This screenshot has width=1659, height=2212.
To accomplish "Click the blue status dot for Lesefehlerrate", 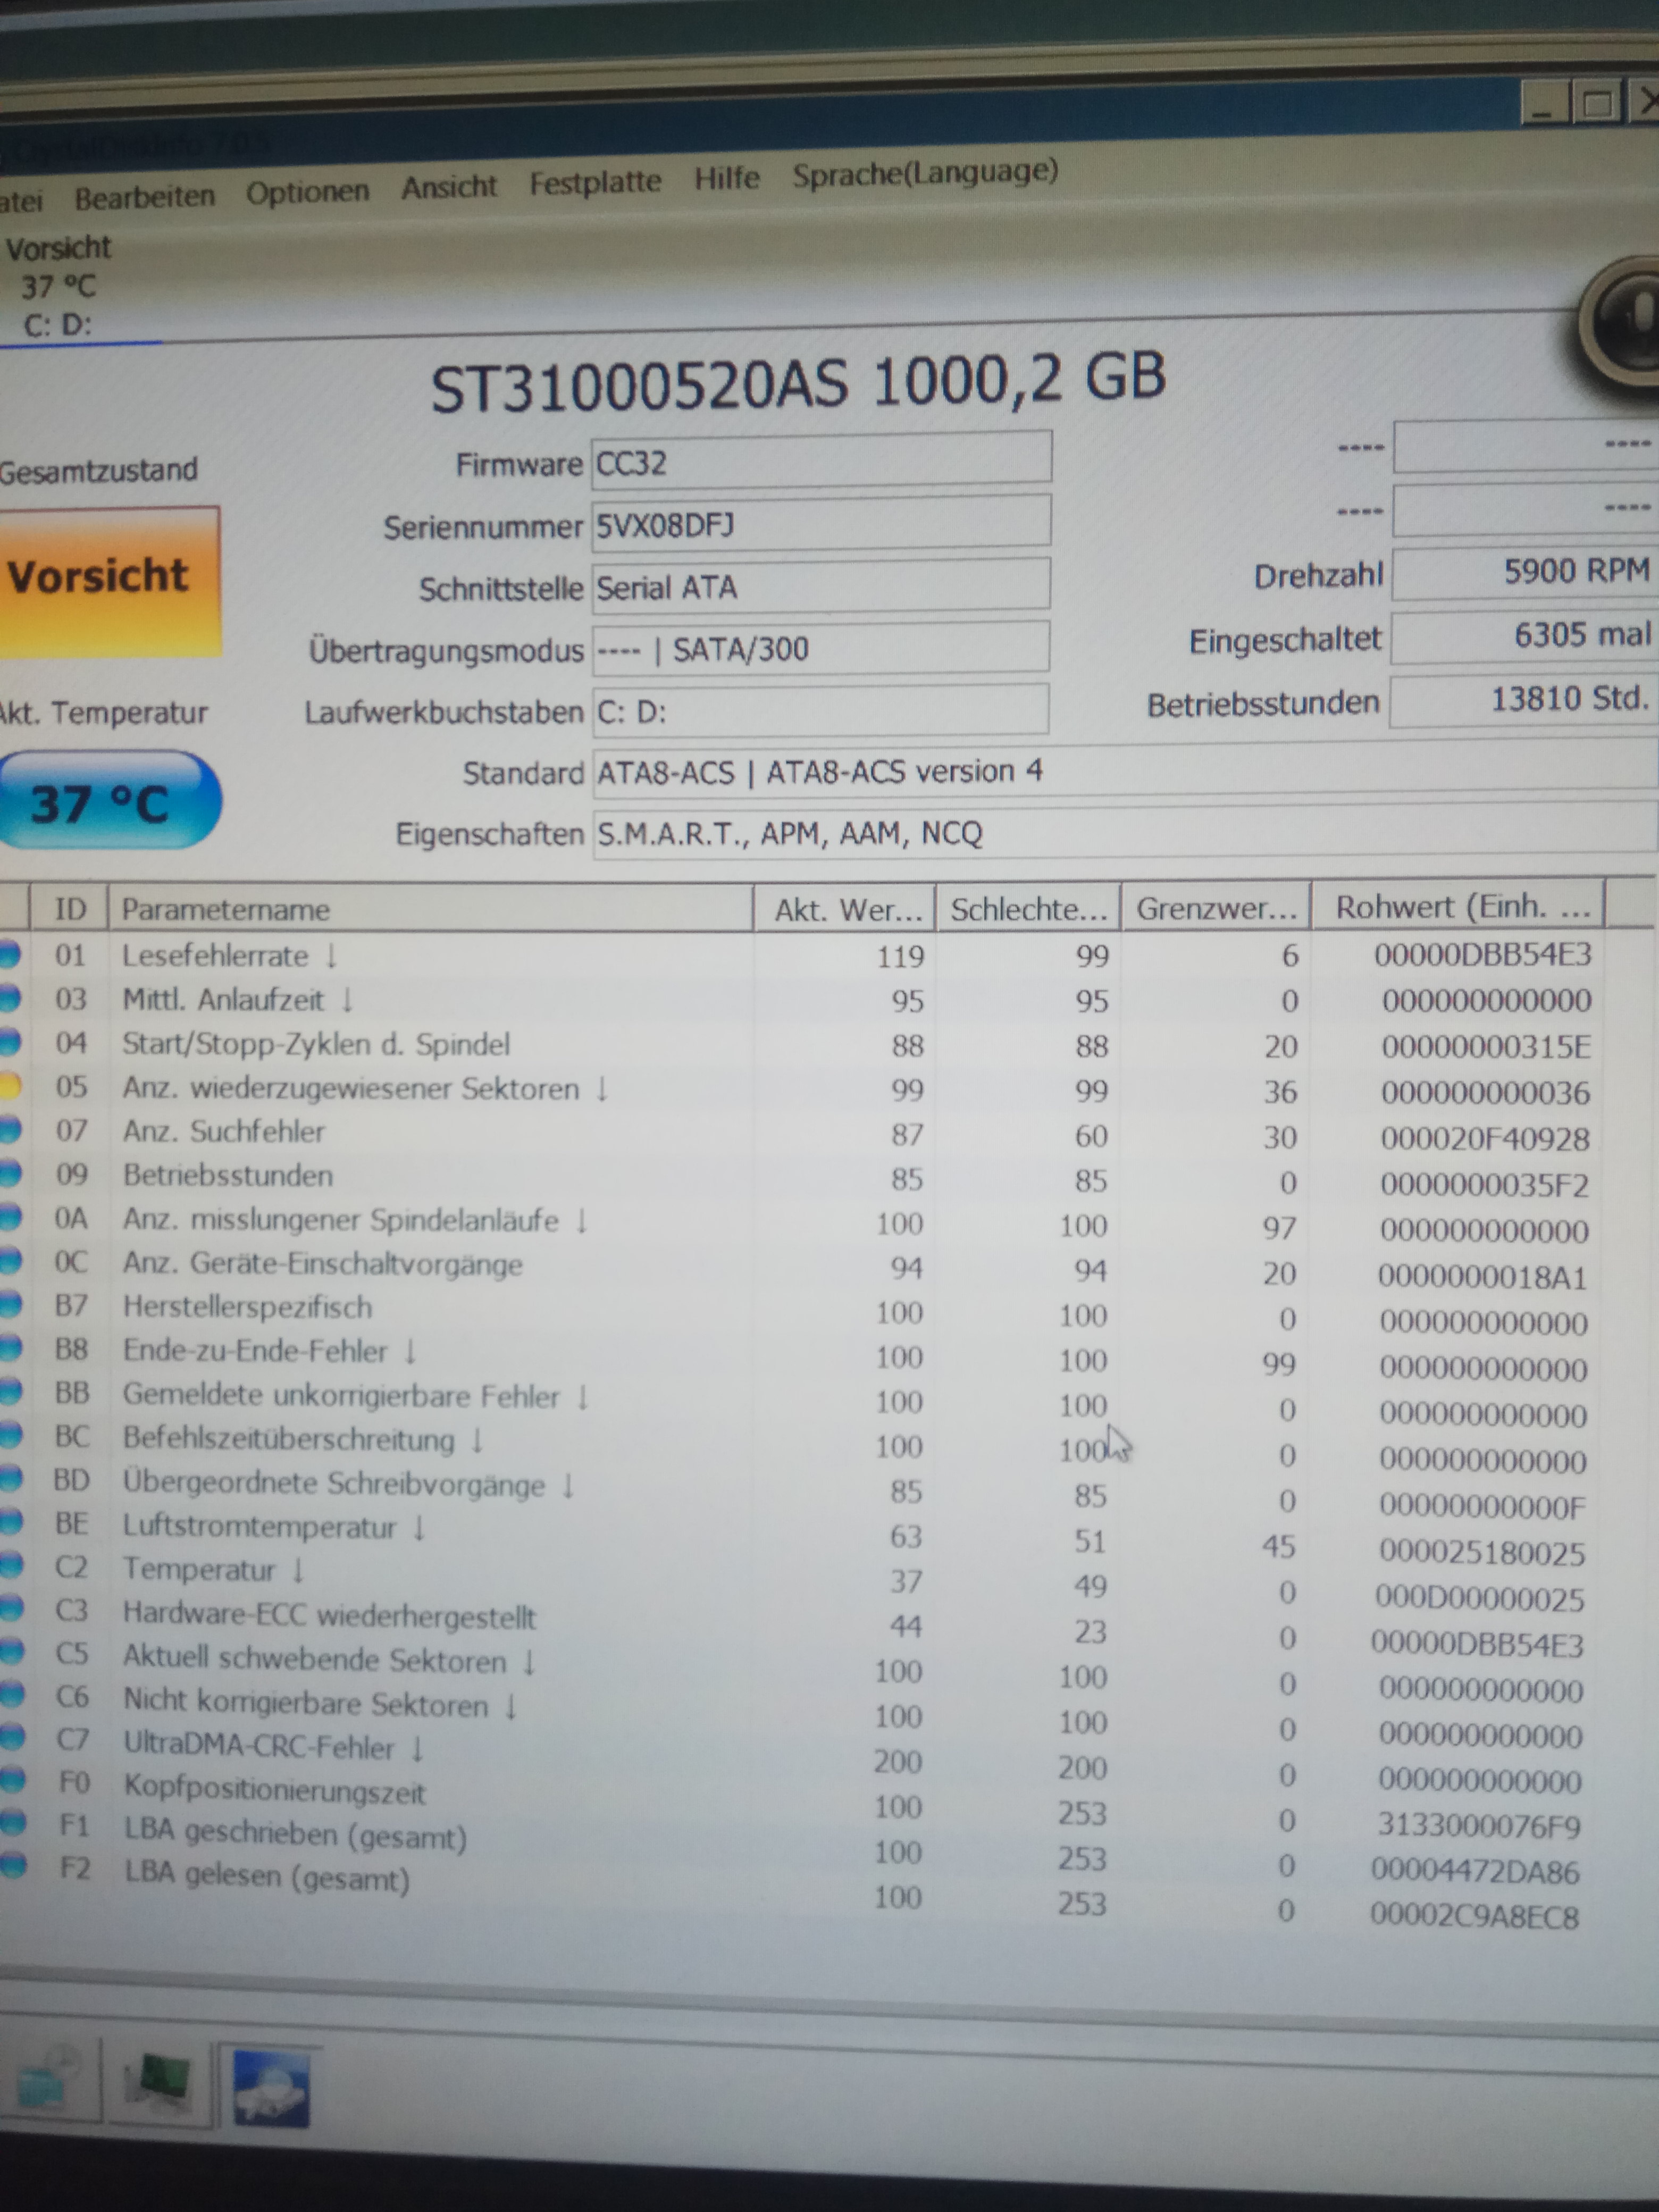I will pyautogui.click(x=9, y=955).
